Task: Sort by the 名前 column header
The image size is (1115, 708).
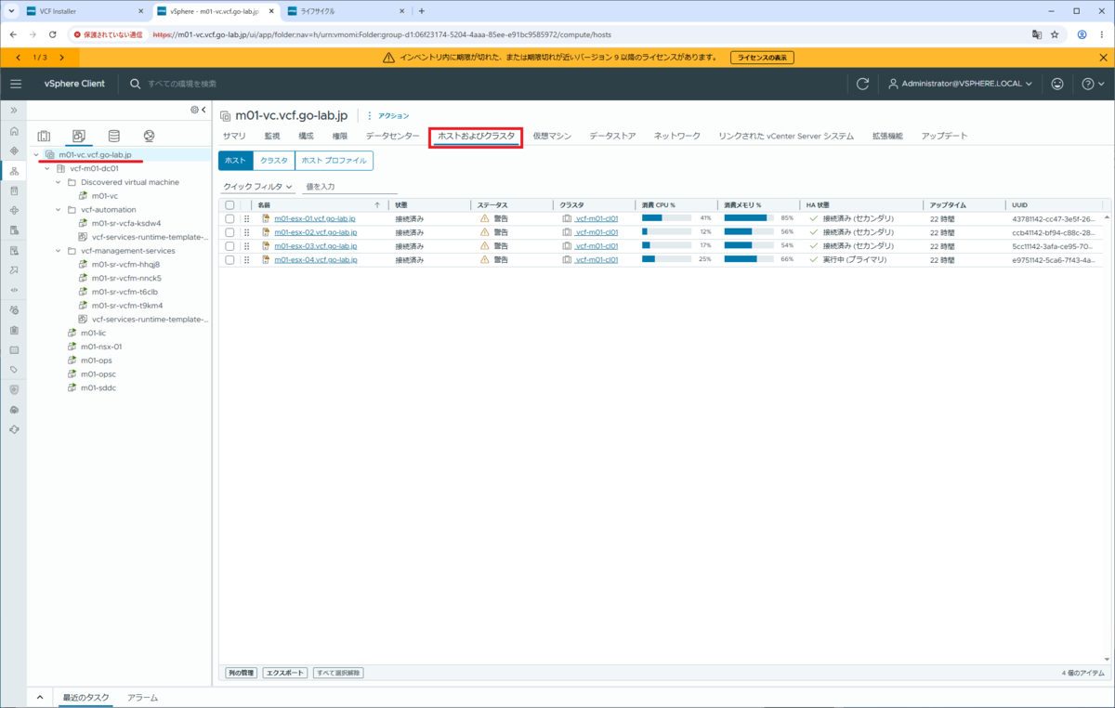Action: coord(264,204)
